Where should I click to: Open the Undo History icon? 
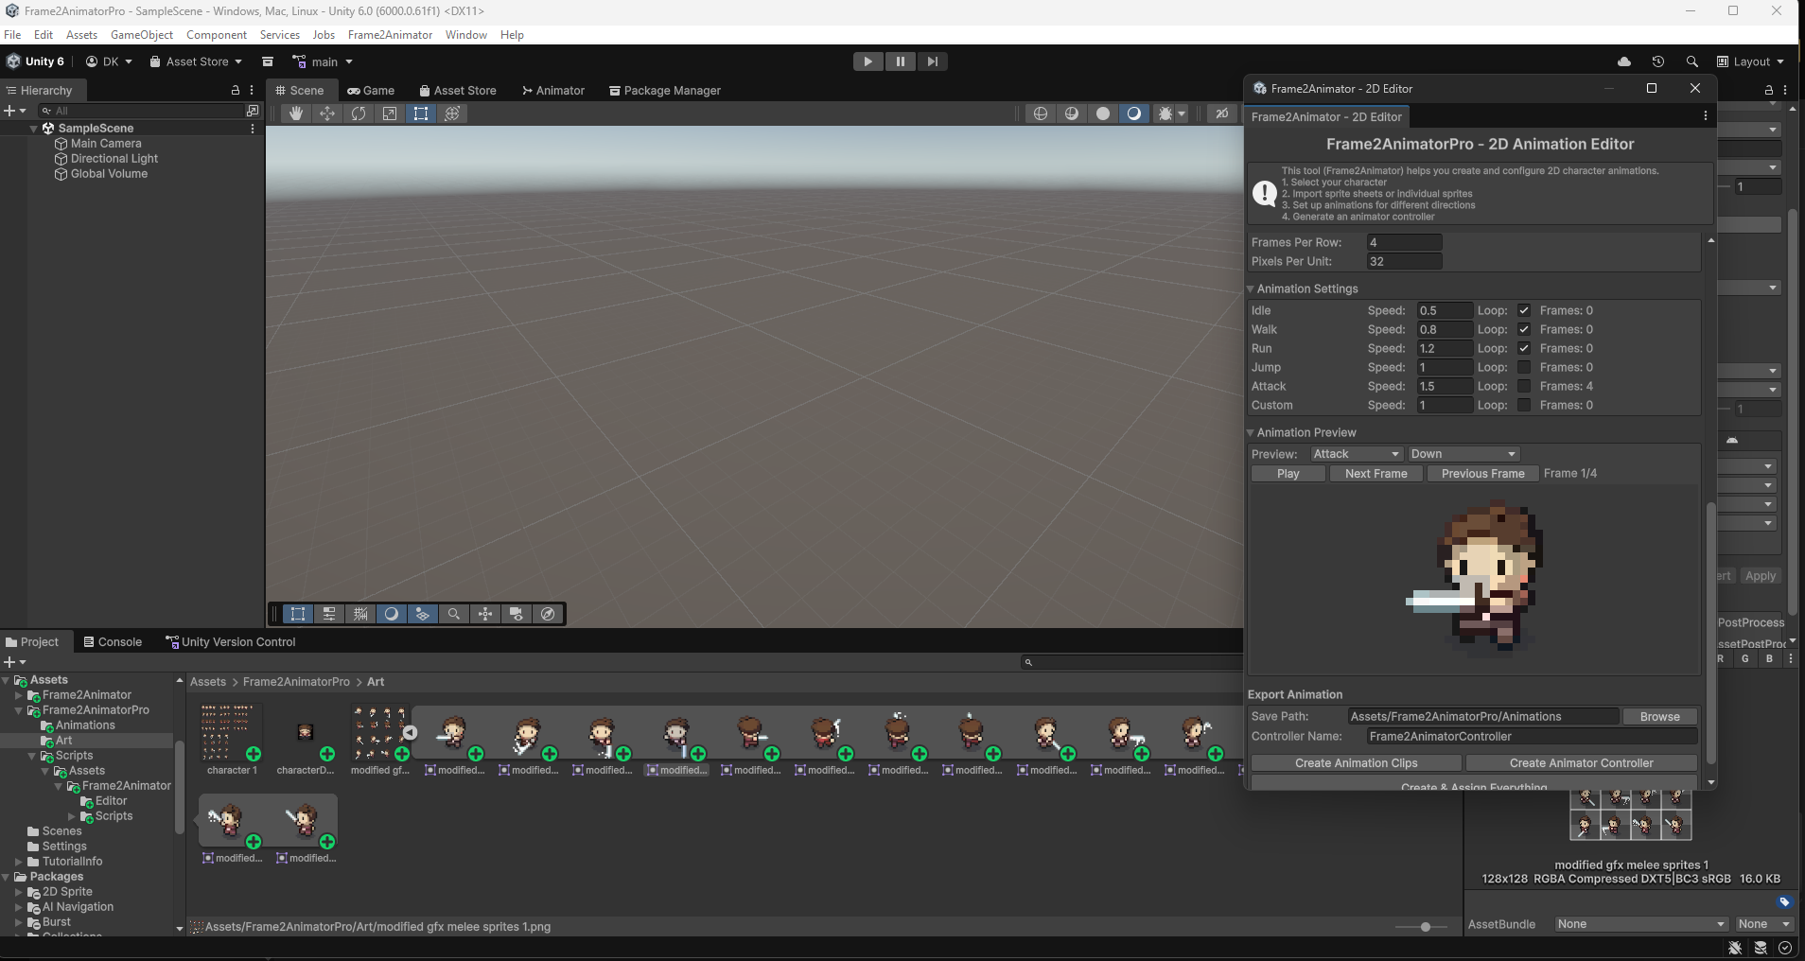point(1658,61)
